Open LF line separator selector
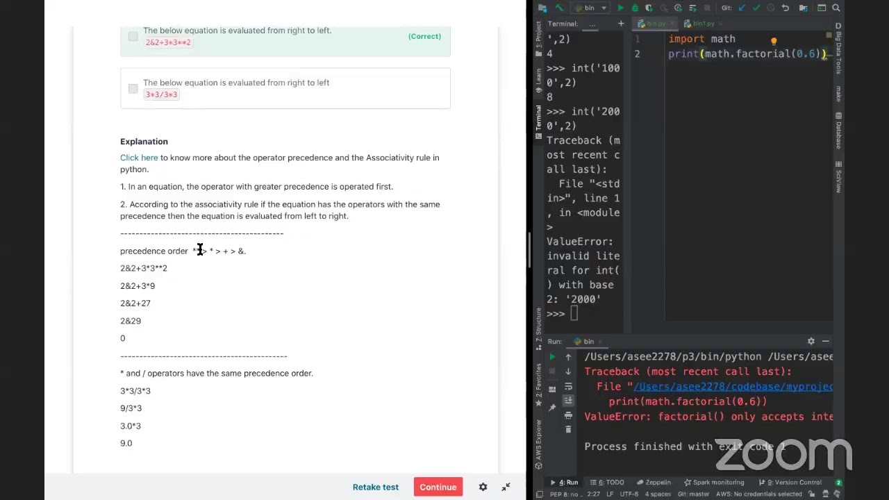 610,494
